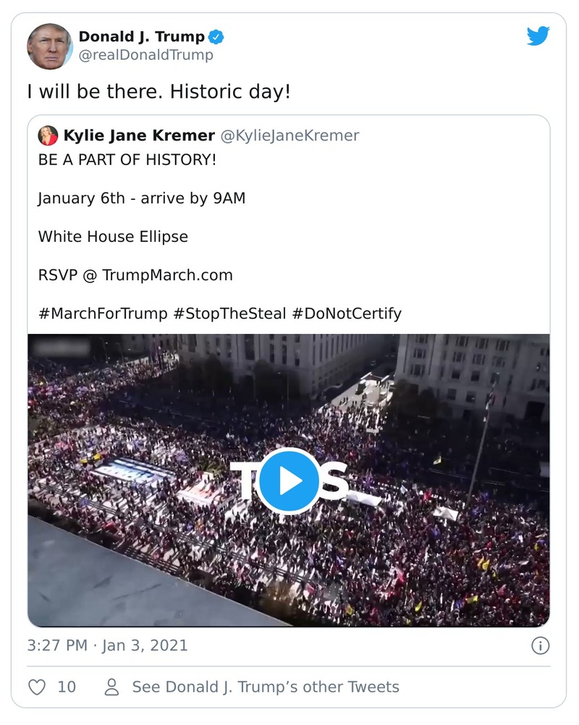
Task: Click the #MarchForTrump hashtag
Action: (102, 314)
